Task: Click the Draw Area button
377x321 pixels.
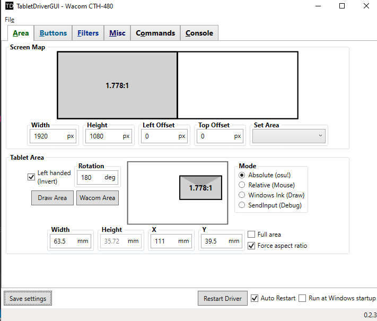Action: click(x=52, y=198)
